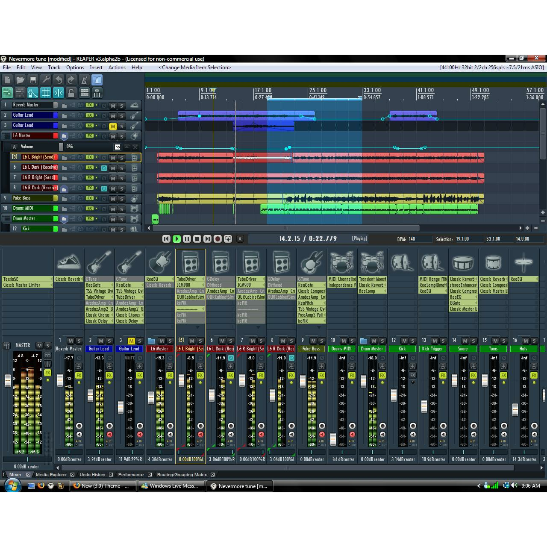Click the mixer info toolbar icon
Screen dimensions: 547x547
tap(97, 93)
